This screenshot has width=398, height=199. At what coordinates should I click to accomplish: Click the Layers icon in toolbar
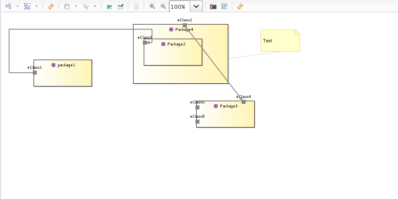point(67,6)
